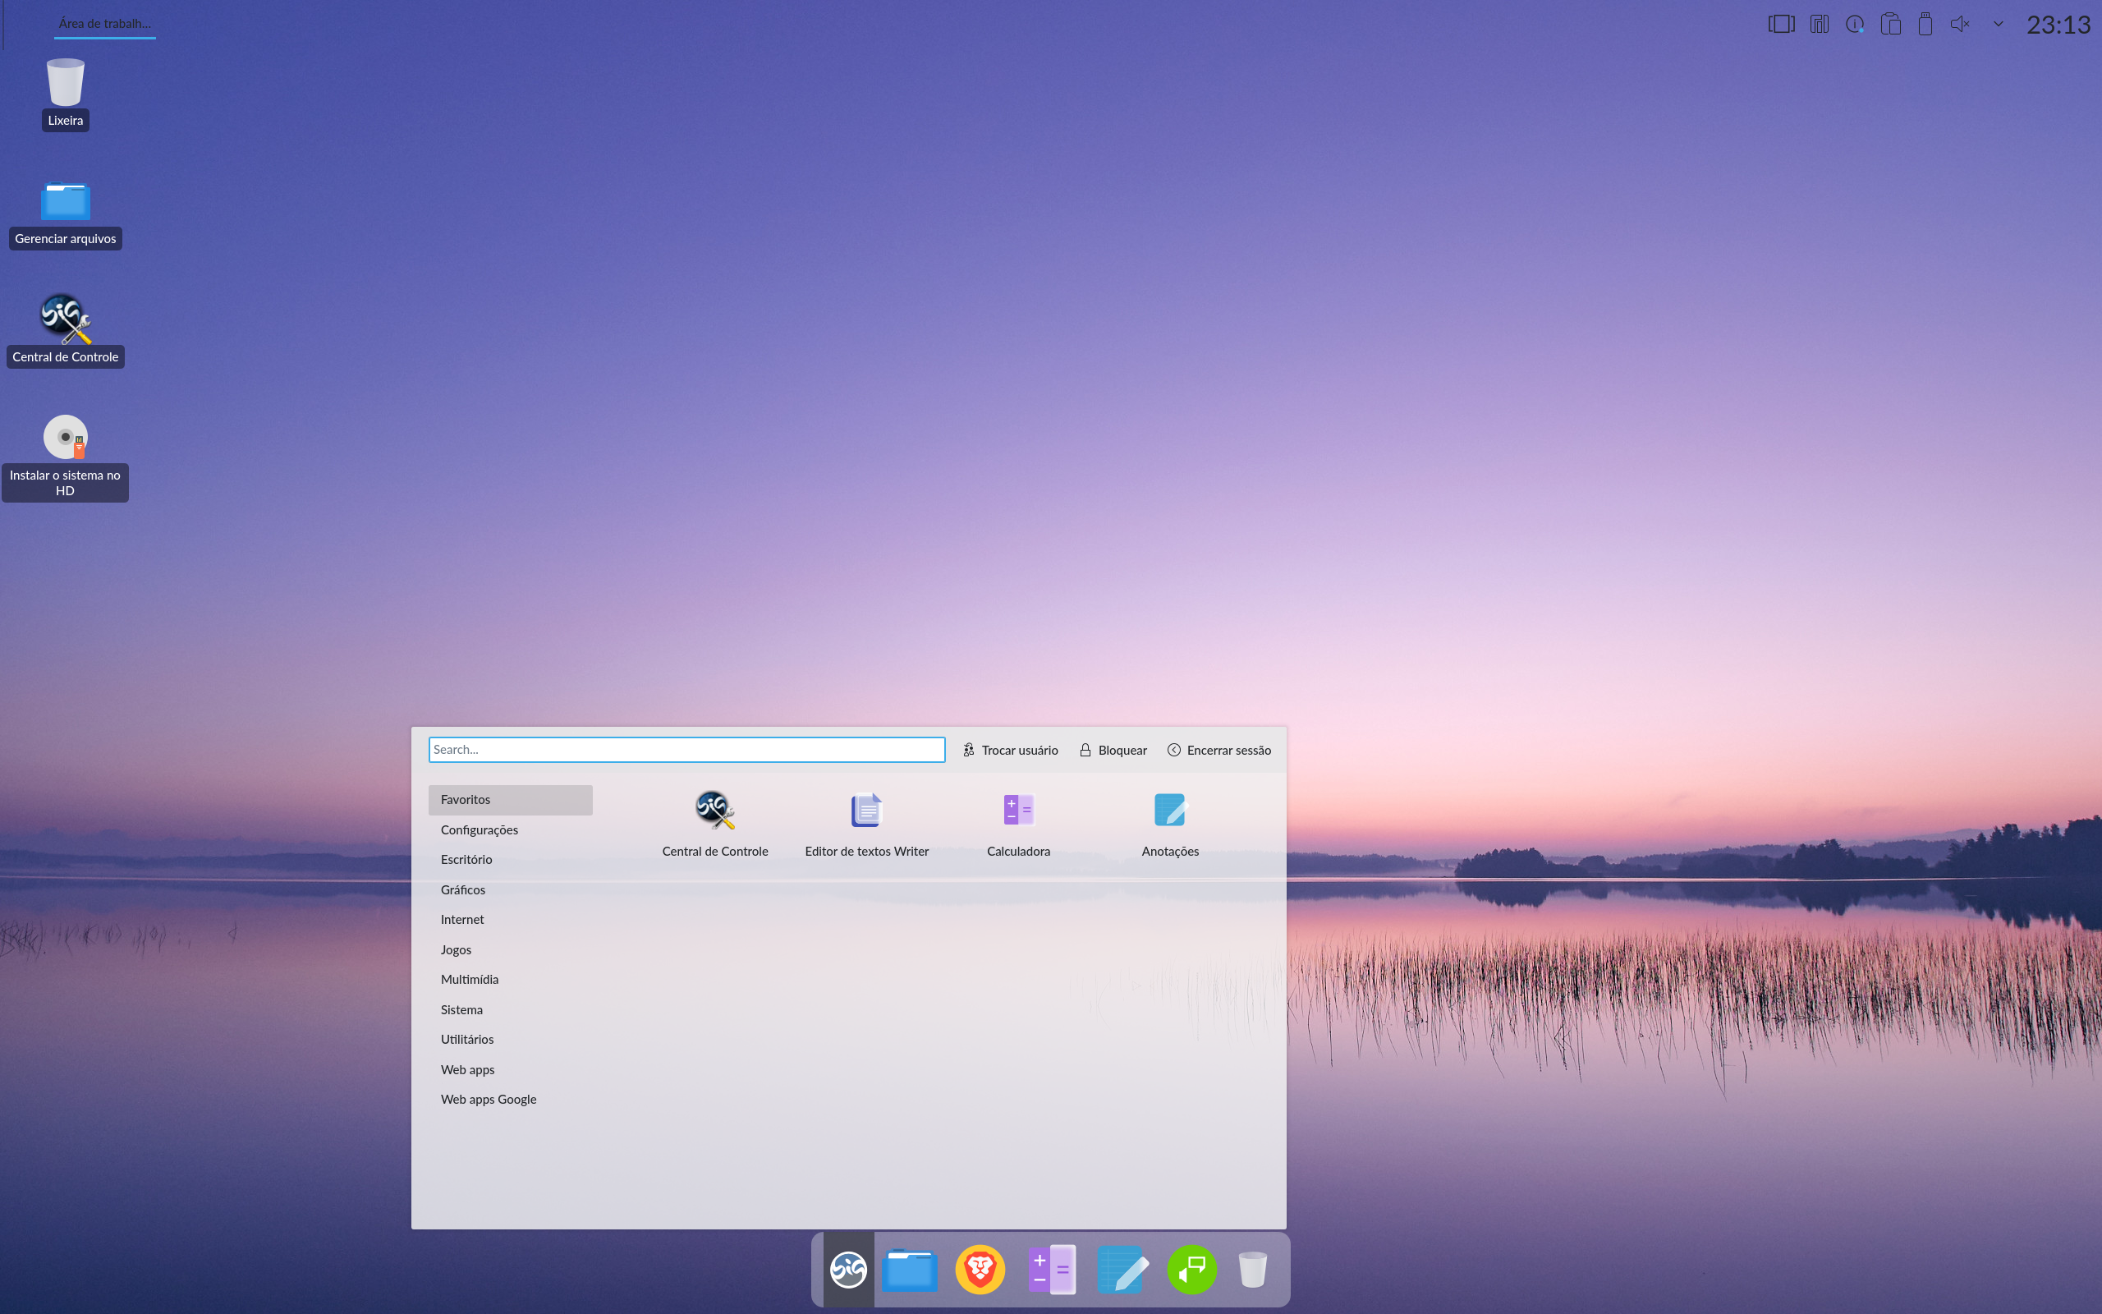Viewport: 2102px width, 1314px height.
Task: Select the Internet category
Action: pyautogui.click(x=510, y=920)
